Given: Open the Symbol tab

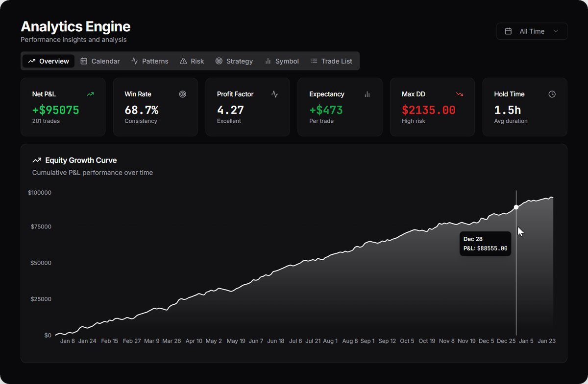Looking at the screenshot, I should click(281, 61).
